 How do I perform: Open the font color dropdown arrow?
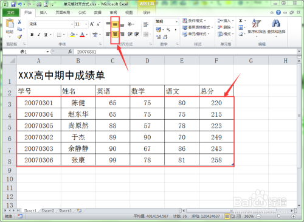(x=87, y=35)
